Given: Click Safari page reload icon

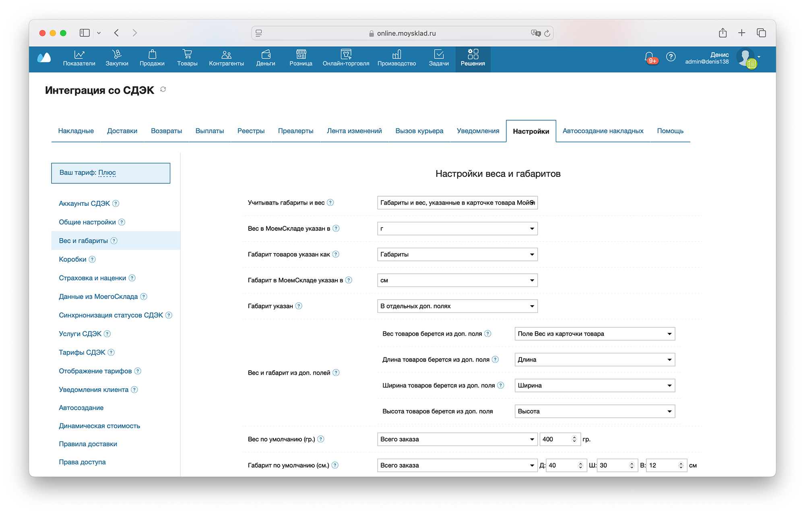Looking at the screenshot, I should 547,33.
